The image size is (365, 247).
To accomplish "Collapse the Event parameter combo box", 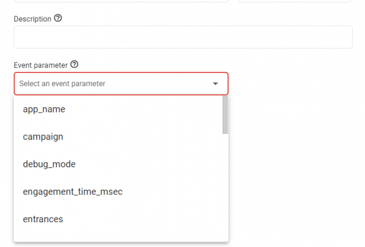I will [x=121, y=84].
